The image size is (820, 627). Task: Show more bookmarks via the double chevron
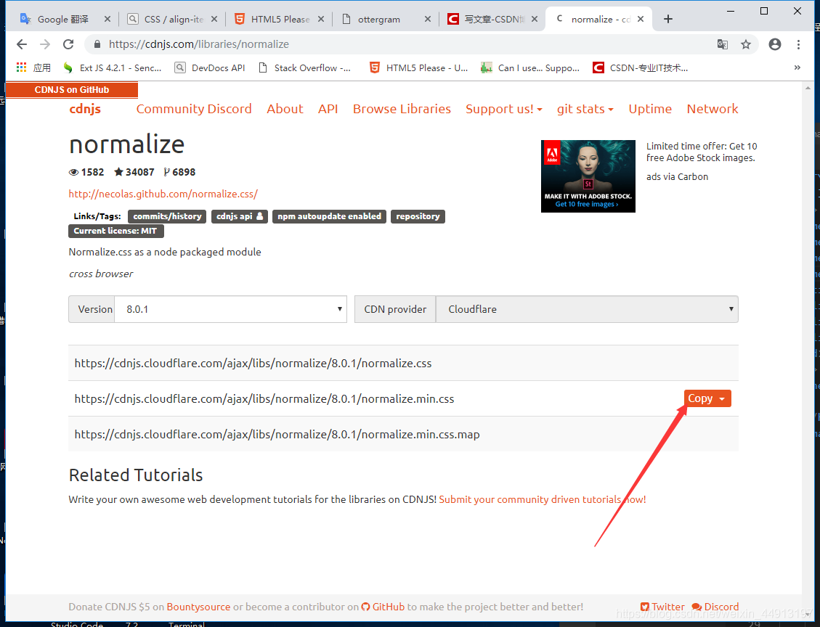click(797, 67)
